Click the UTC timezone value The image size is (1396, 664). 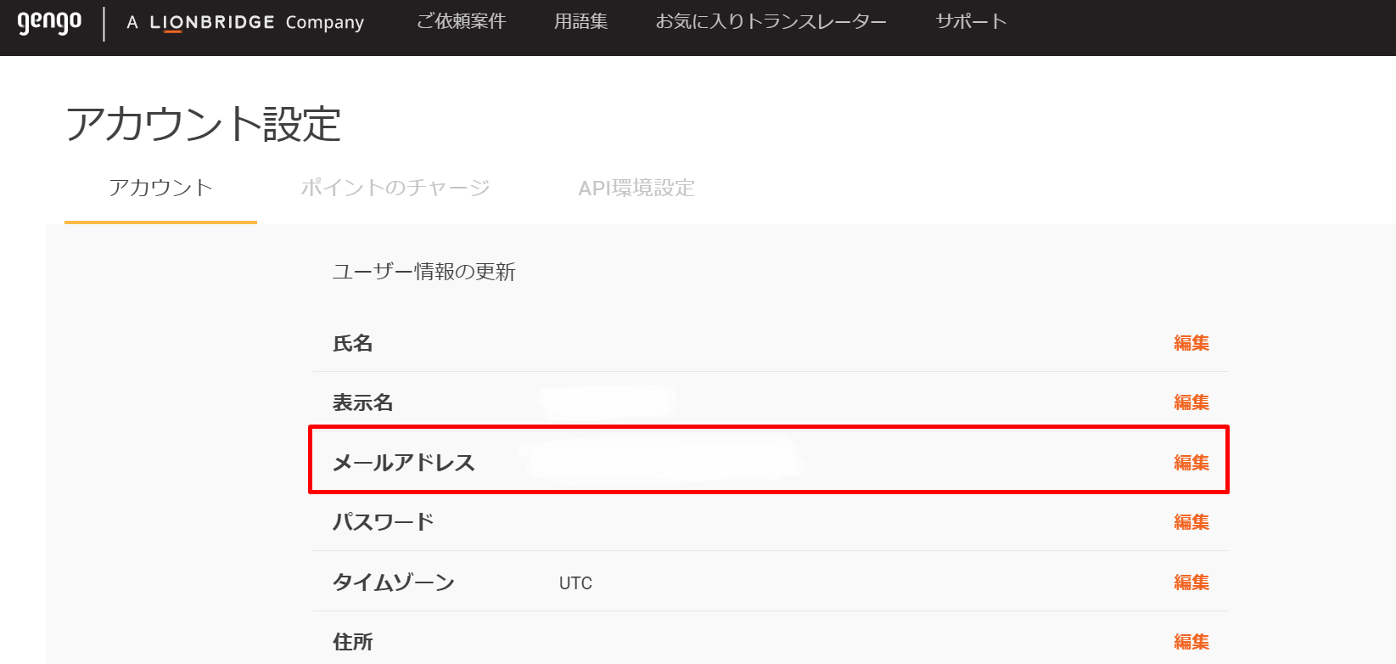575,583
